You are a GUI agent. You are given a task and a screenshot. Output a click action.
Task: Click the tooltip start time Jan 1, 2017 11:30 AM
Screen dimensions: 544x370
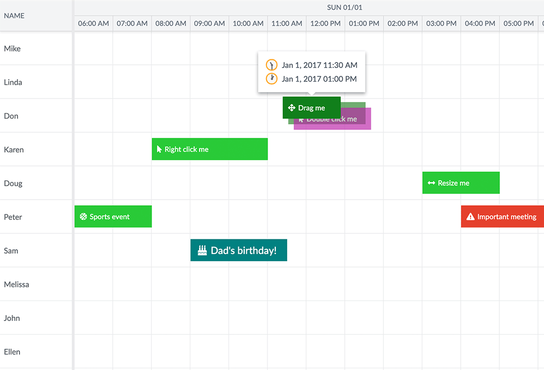[x=319, y=65]
